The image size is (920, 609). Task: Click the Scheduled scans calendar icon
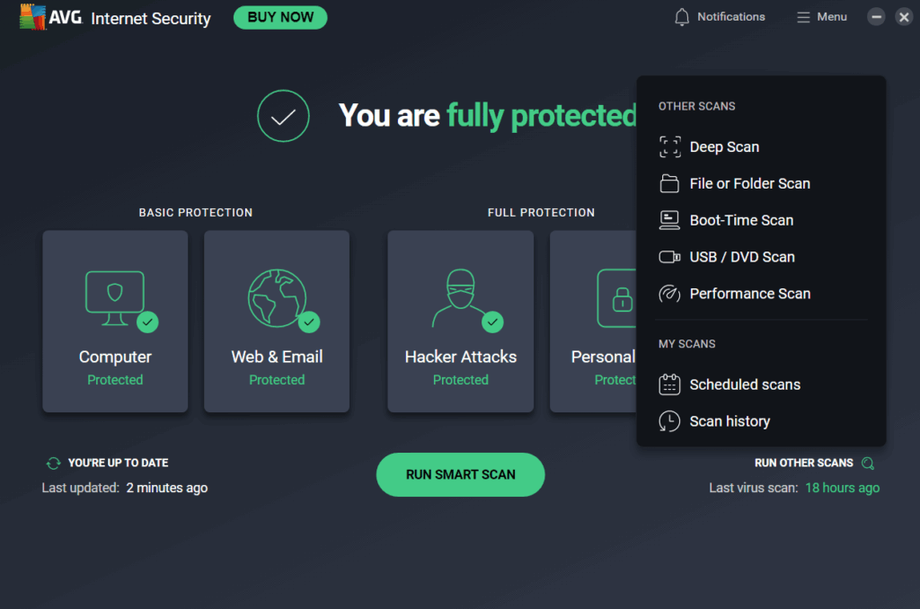click(x=669, y=384)
